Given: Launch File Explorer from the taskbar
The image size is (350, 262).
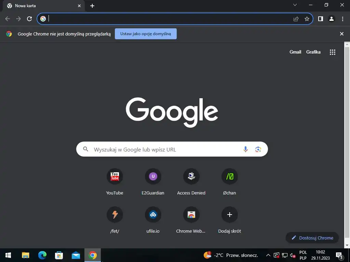Looking at the screenshot, I should pyautogui.click(x=25, y=255).
